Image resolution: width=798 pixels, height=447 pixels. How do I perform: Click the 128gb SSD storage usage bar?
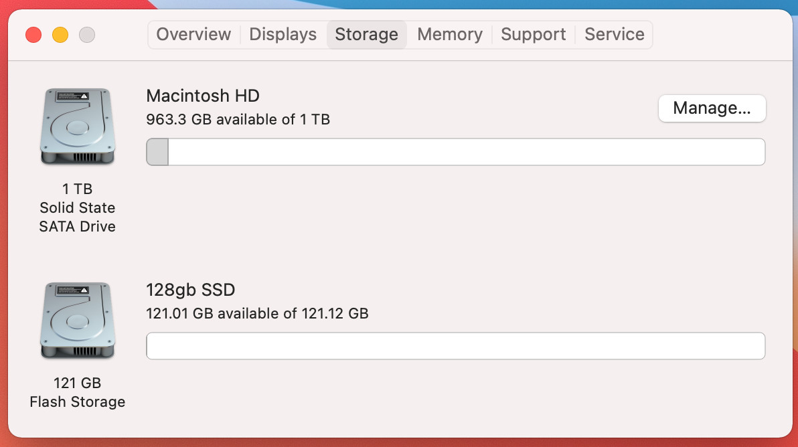(x=455, y=346)
